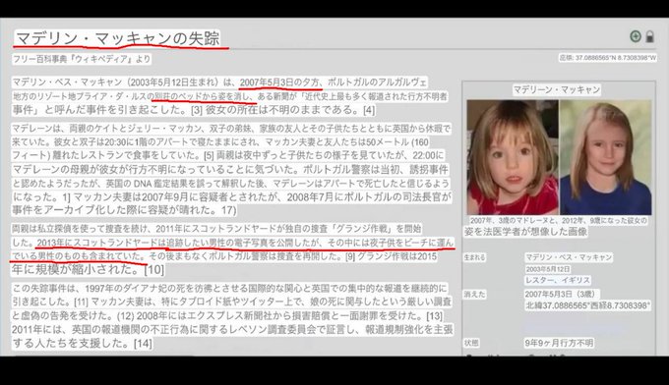669x385 pixels.
Task: Open infobox coordinates 北緯37.0886565°
Action: pyautogui.click(x=588, y=305)
